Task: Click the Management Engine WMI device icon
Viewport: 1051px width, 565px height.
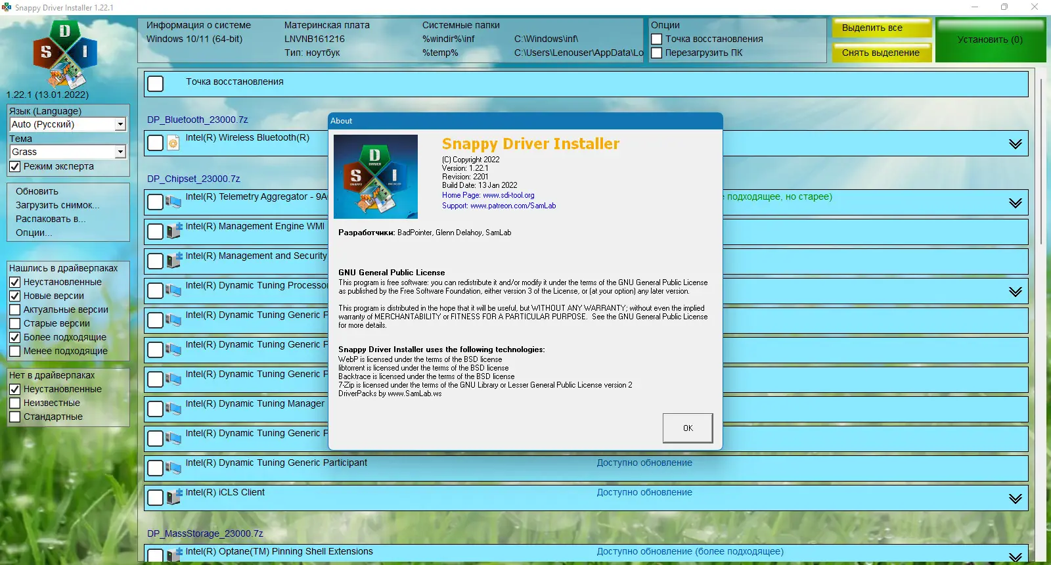Action: coord(174,231)
